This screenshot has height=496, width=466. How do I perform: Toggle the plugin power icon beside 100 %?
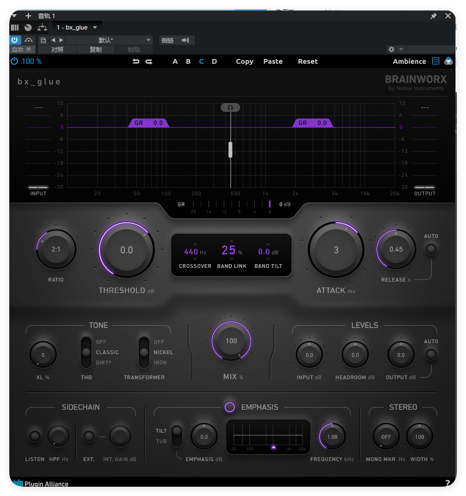tap(14, 61)
